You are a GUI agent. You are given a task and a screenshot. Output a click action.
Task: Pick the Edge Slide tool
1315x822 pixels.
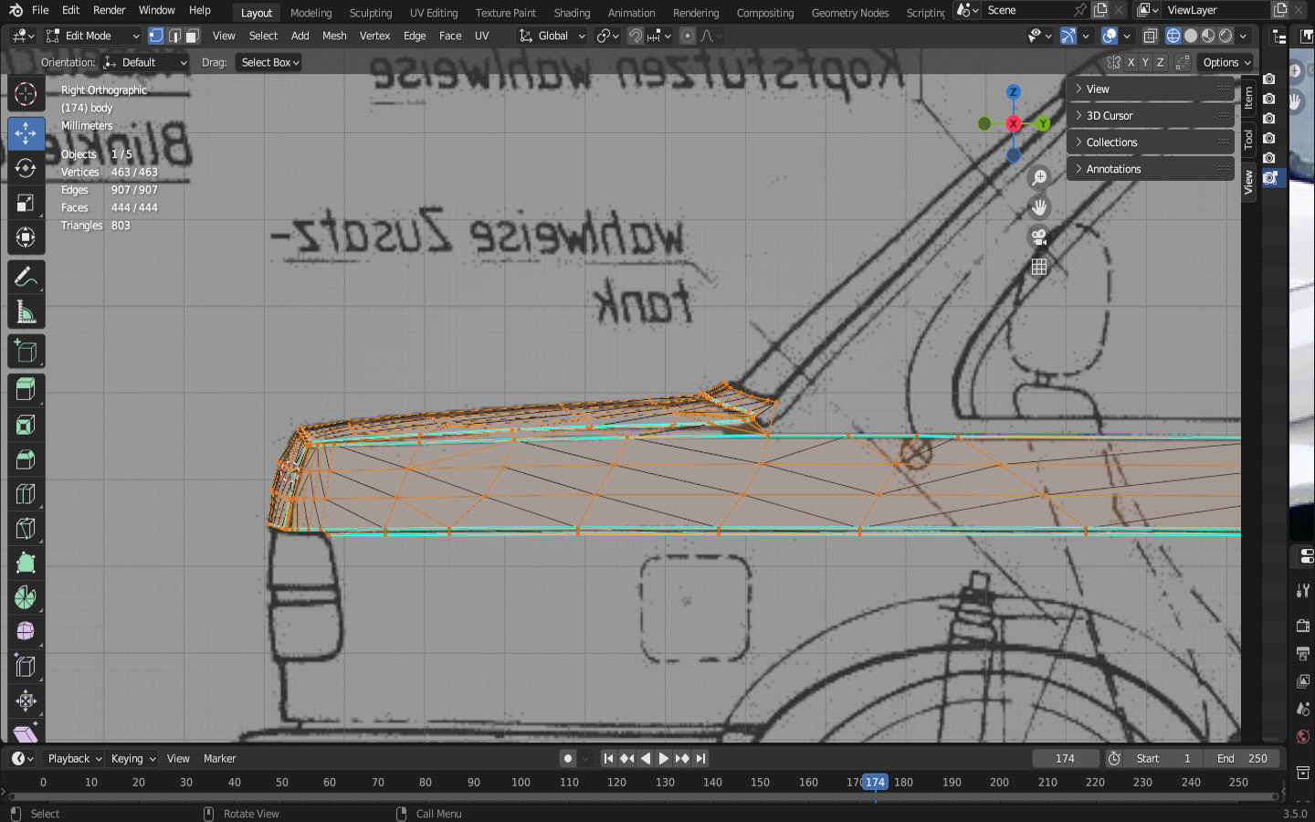point(26,667)
